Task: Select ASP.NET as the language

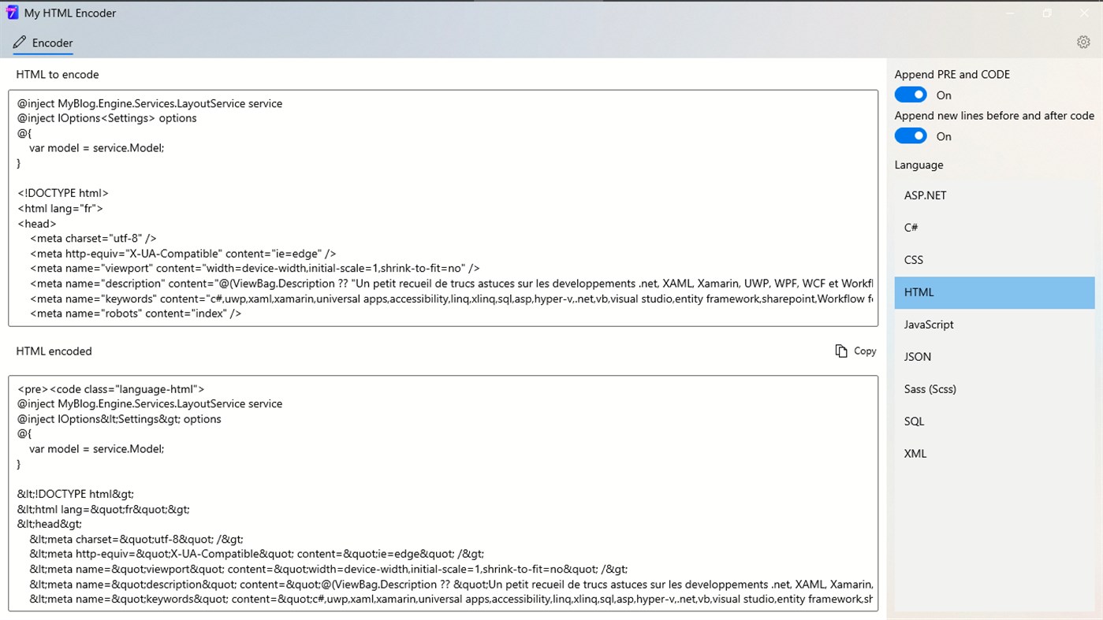Action: (x=994, y=195)
